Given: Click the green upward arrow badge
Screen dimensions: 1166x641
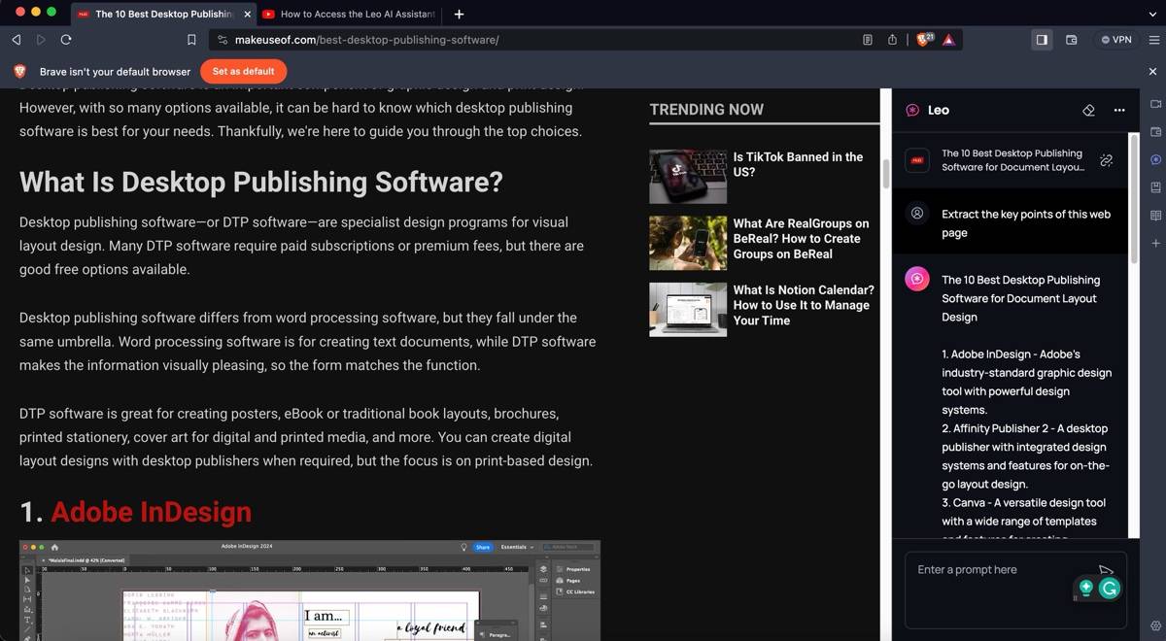Looking at the screenshot, I should point(1086,588).
